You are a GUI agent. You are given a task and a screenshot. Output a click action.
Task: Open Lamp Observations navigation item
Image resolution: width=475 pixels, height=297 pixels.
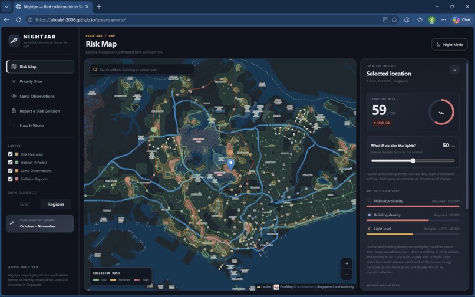[40, 97]
